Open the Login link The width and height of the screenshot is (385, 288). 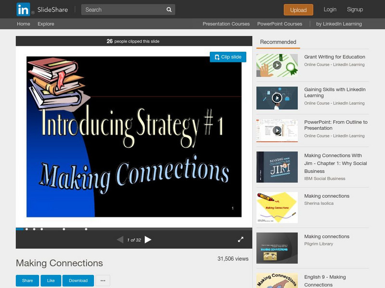tap(330, 10)
